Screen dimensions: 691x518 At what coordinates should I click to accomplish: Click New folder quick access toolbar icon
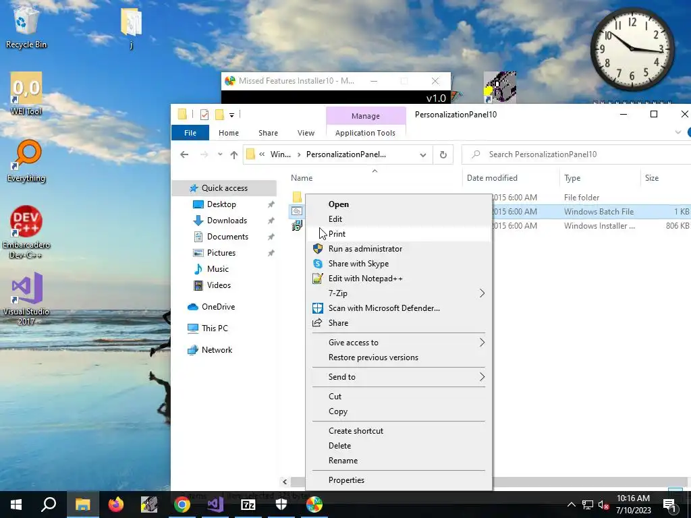219,115
